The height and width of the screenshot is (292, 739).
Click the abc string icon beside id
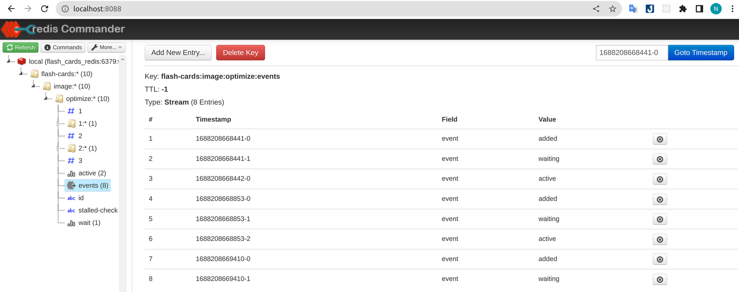(x=71, y=198)
